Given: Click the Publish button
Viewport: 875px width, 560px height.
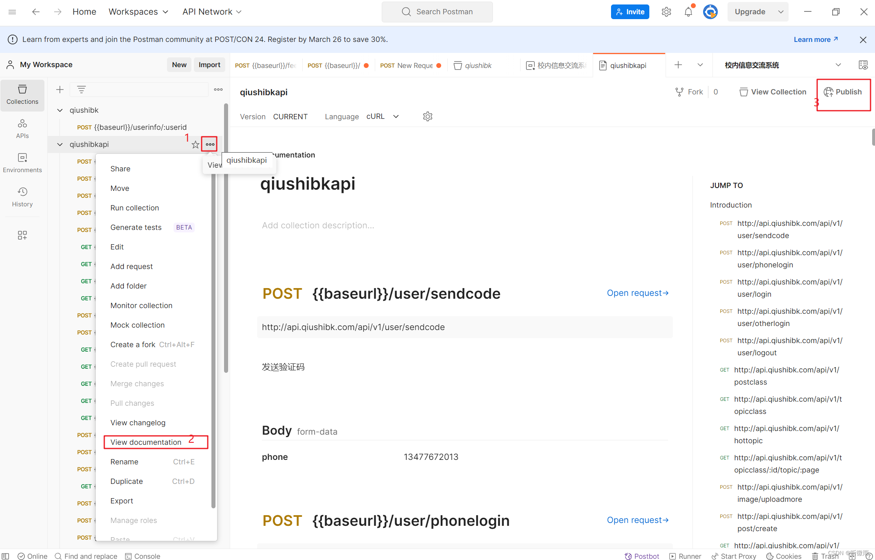Looking at the screenshot, I should point(842,92).
